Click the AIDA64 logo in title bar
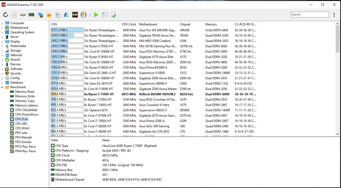 click(x=4, y=5)
